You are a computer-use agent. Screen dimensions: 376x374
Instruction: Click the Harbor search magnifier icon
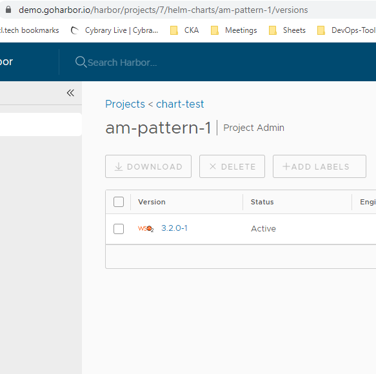[81, 62]
